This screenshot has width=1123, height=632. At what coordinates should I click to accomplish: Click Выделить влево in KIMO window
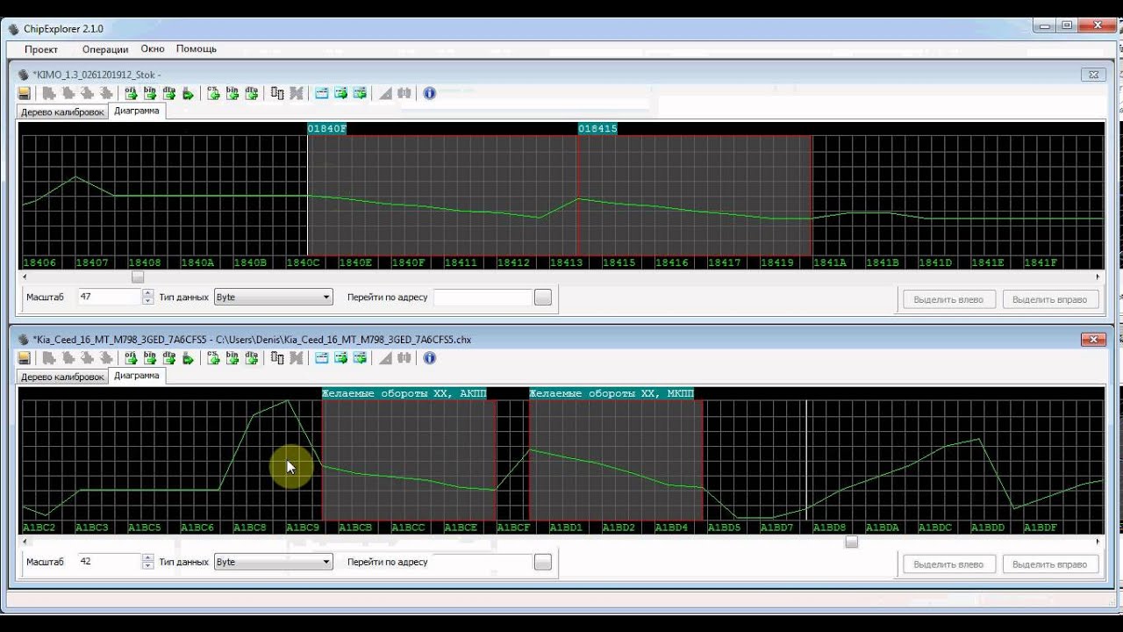(948, 299)
